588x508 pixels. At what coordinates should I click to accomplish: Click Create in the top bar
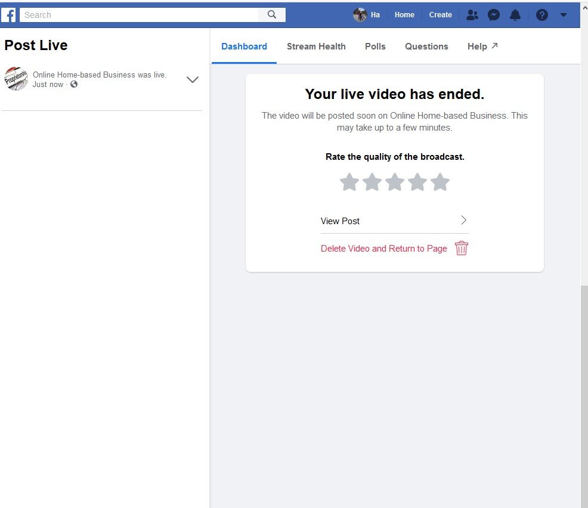(440, 14)
